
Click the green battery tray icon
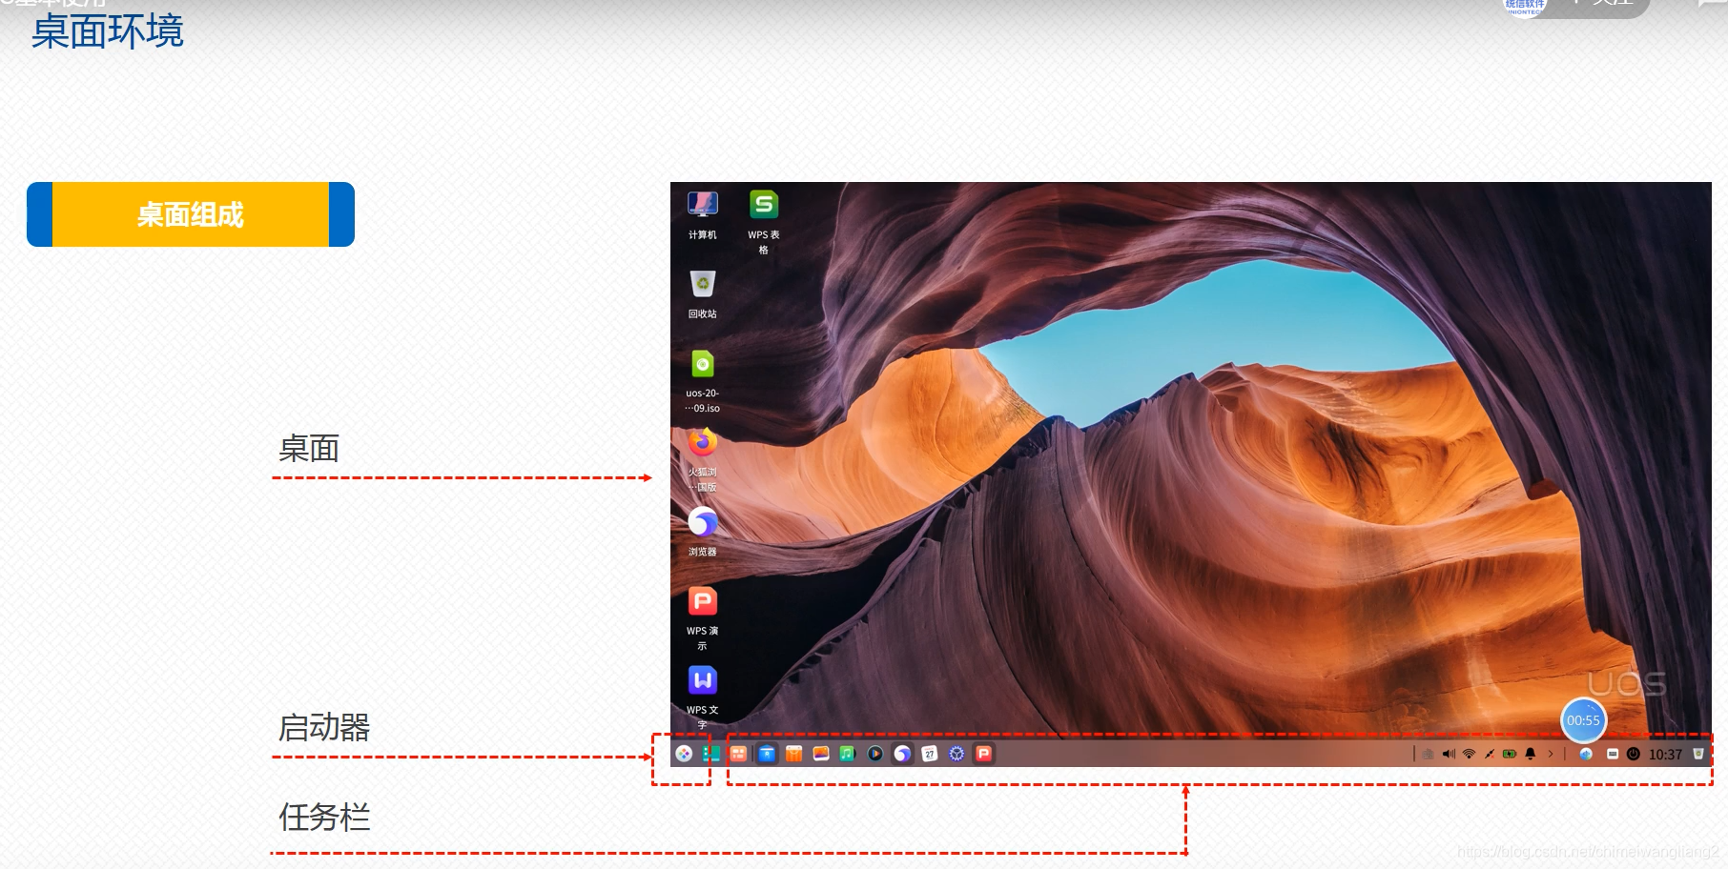[x=1510, y=754]
